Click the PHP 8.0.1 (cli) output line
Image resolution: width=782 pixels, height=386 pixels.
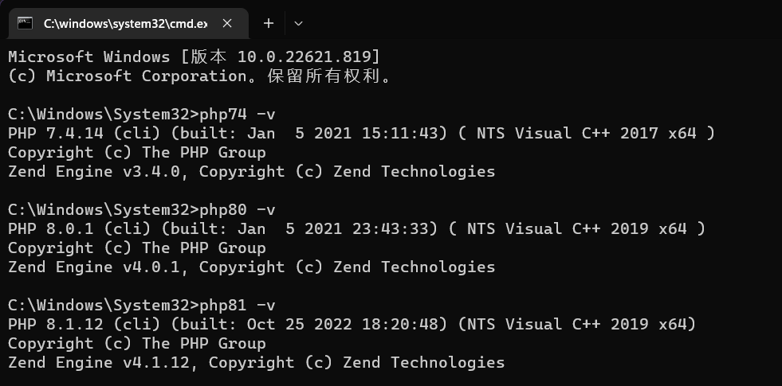[356, 229]
